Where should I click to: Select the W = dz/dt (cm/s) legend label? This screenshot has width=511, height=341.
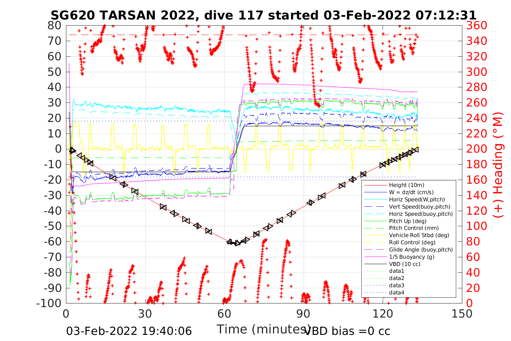(411, 192)
